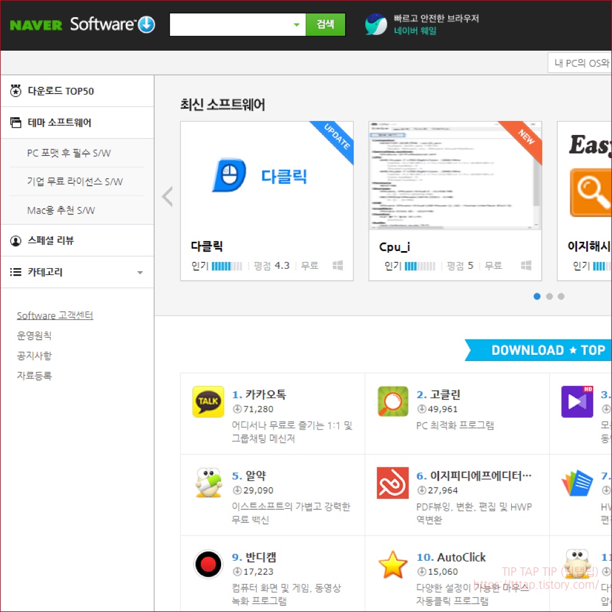
Task: Click the purple HD video player icon
Action: coord(577,402)
